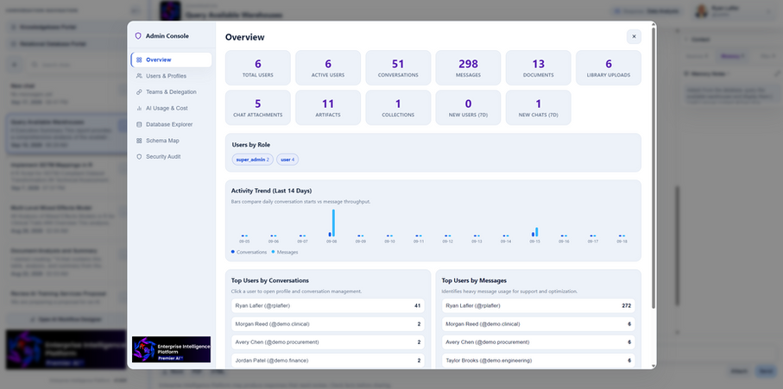The width and height of the screenshot is (783, 389).
Task: Select the Artifacts card showing 11
Action: pyautogui.click(x=328, y=108)
